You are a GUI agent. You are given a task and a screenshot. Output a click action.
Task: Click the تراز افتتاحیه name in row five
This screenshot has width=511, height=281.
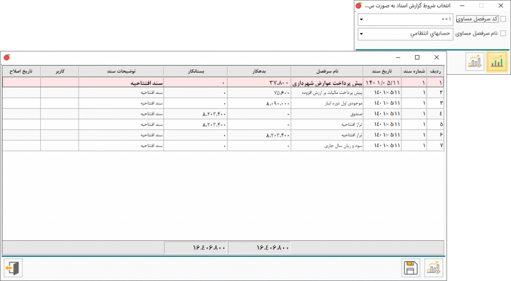[352, 124]
